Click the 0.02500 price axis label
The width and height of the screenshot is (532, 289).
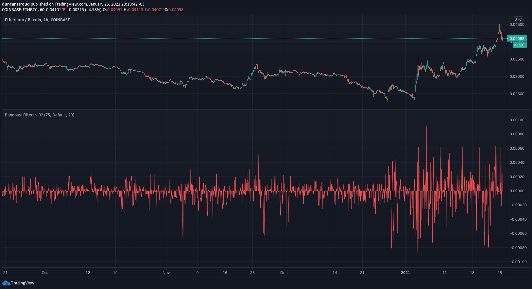point(517,94)
